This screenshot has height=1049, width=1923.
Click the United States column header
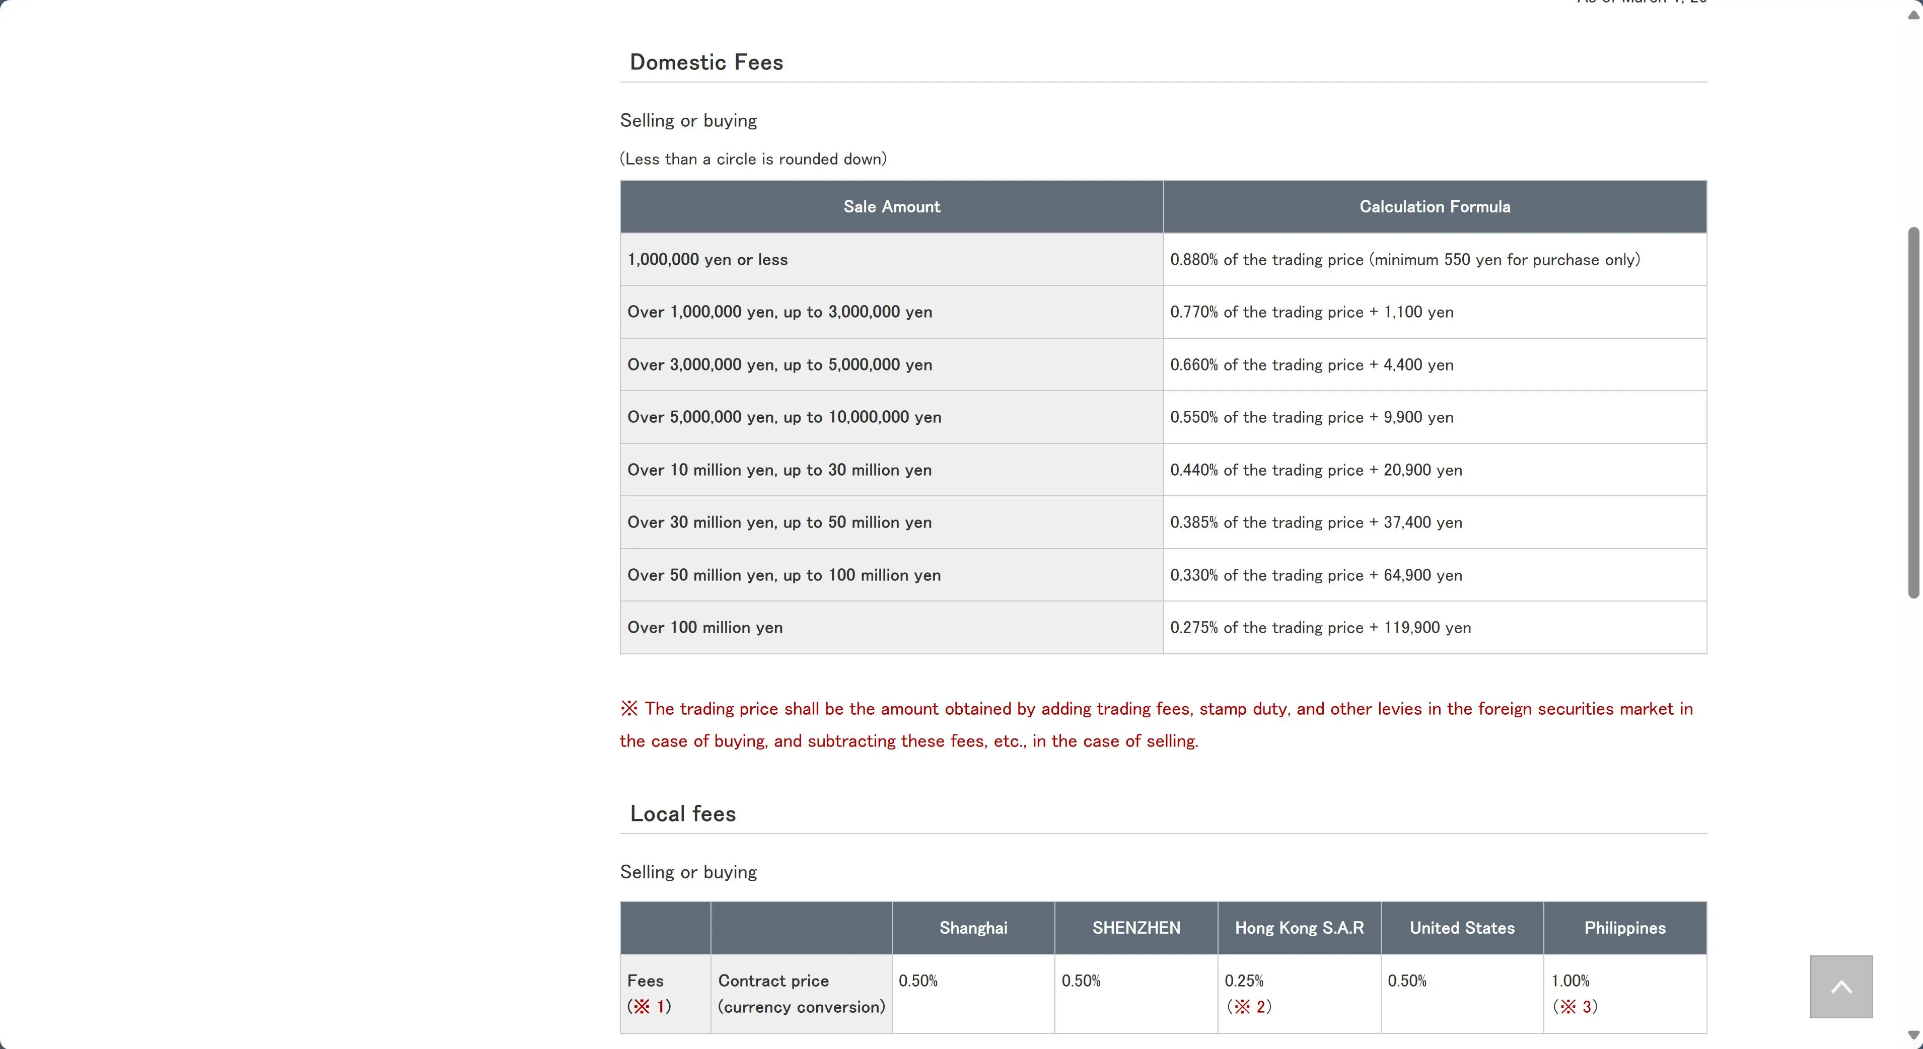pos(1462,928)
